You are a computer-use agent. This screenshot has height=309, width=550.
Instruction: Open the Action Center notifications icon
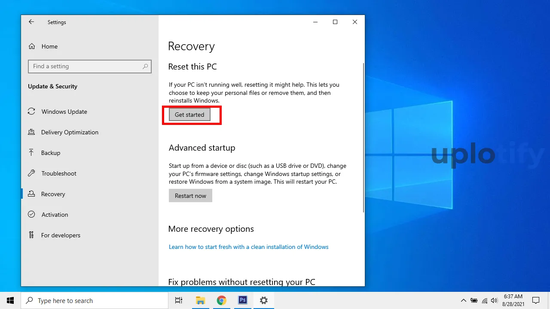536,300
